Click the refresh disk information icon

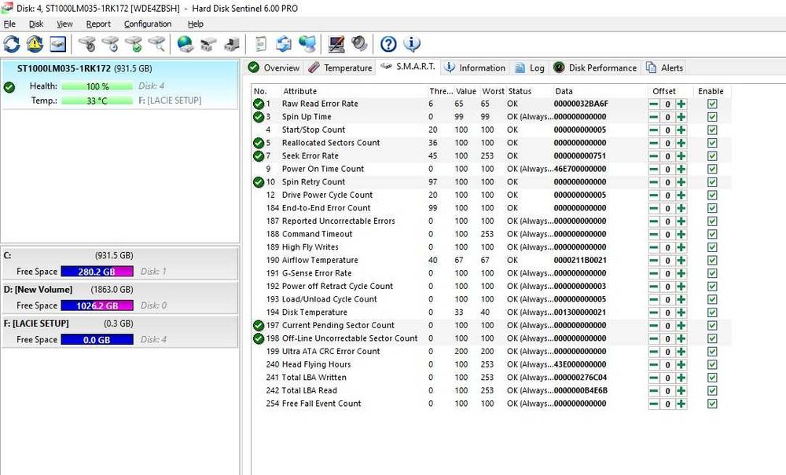click(x=12, y=44)
